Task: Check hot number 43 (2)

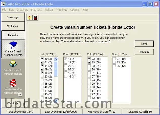Action: (42, 94)
